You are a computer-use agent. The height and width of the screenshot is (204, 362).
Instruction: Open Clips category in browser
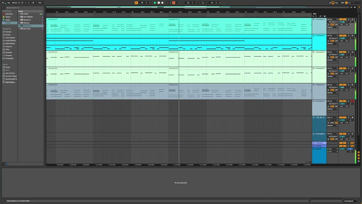pos(7,49)
